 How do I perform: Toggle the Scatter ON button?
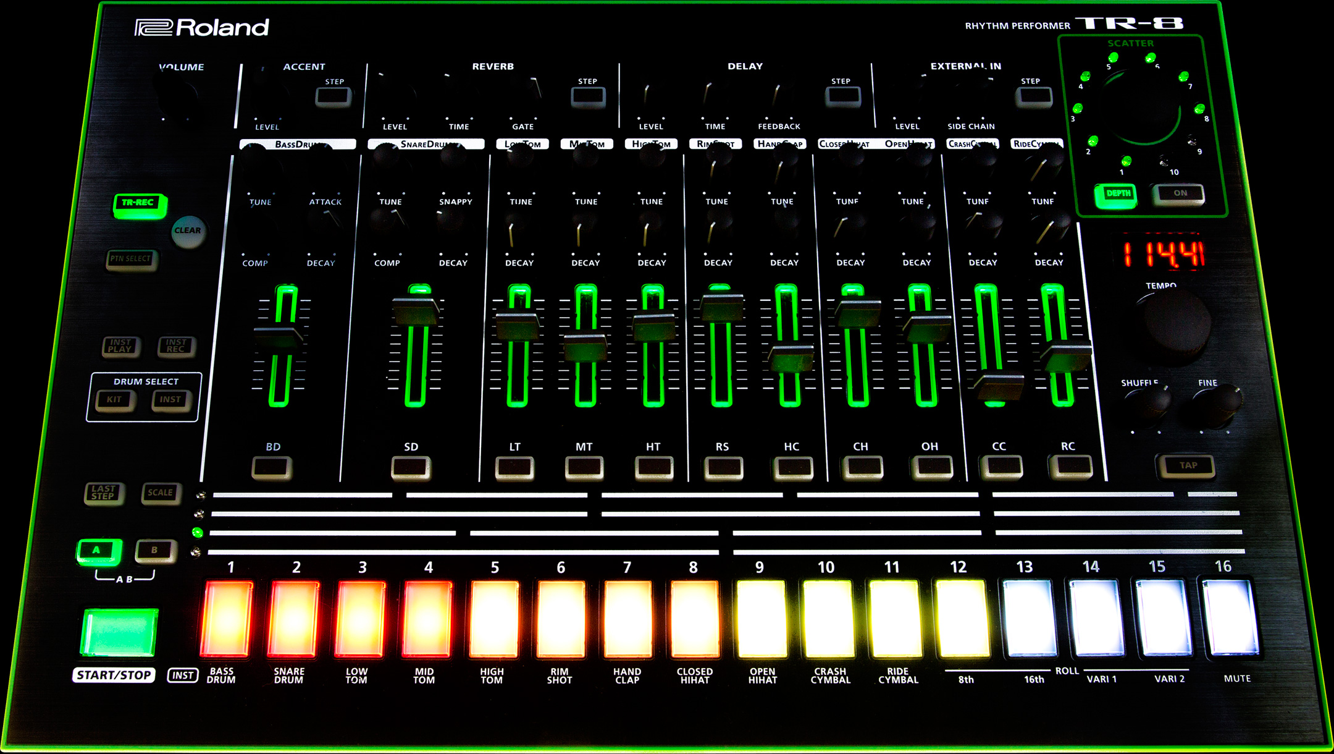point(1178,194)
